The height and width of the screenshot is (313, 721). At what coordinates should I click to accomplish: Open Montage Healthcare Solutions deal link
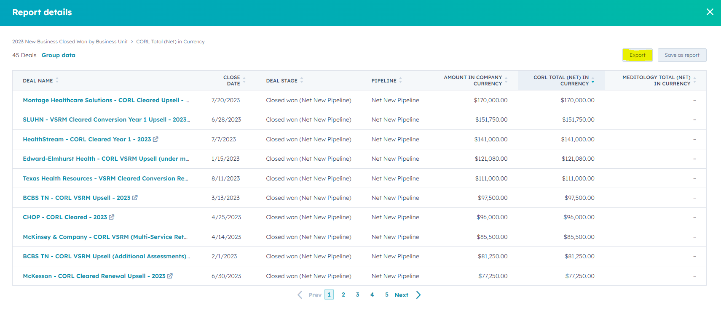point(105,100)
